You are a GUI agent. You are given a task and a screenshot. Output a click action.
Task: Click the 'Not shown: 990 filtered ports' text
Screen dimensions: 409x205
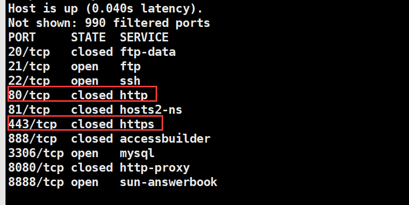coord(109,23)
